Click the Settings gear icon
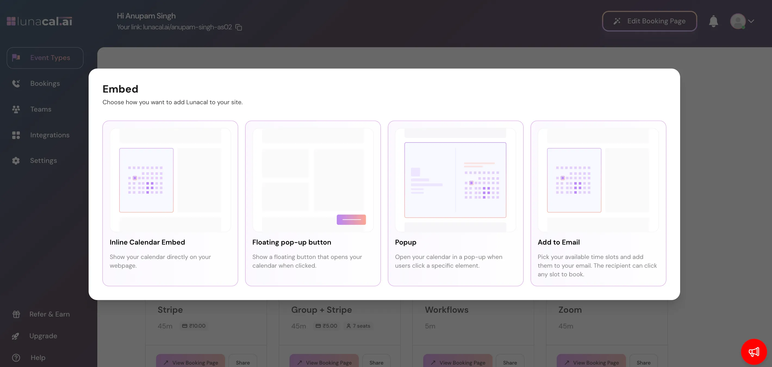The image size is (772, 367). coord(16,160)
